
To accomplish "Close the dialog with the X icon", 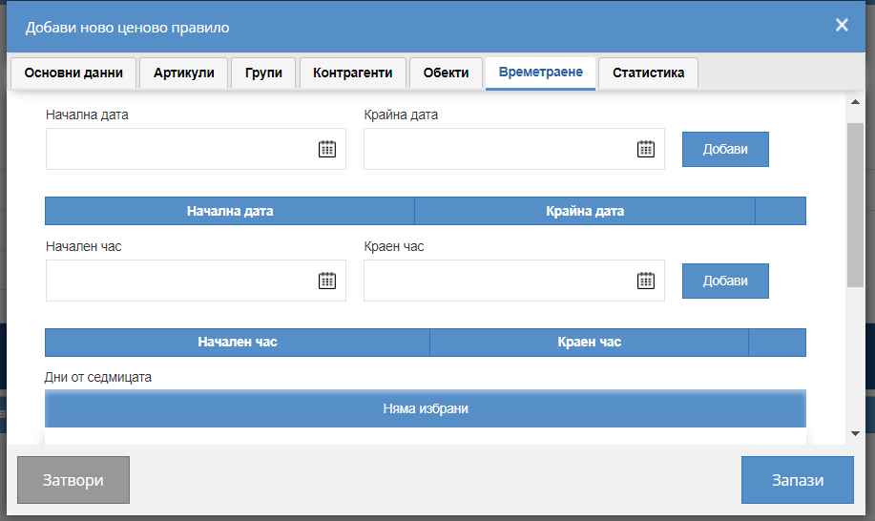I will coord(842,25).
